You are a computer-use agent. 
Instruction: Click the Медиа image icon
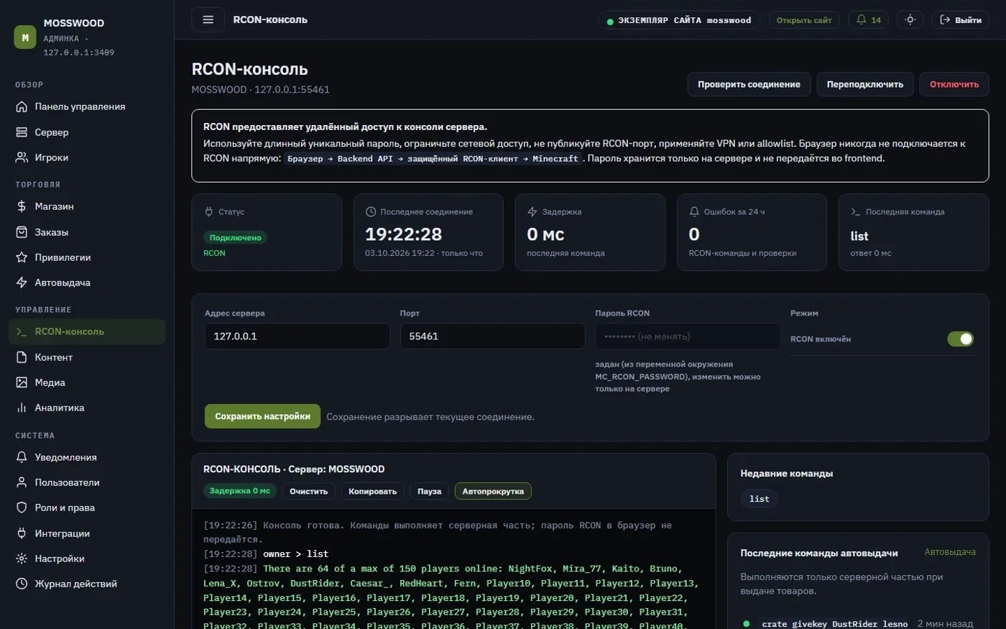coord(22,382)
